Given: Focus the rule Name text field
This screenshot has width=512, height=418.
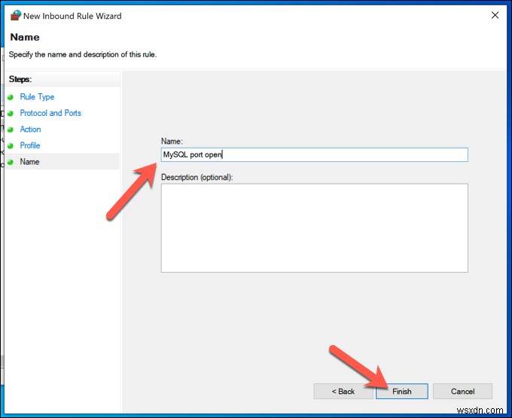Looking at the screenshot, I should [x=314, y=154].
